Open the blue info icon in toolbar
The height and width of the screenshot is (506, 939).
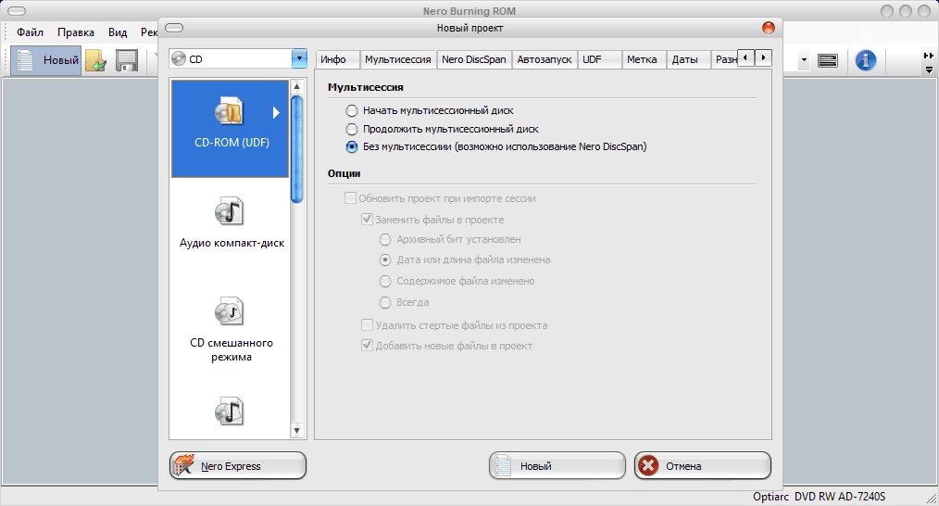(x=865, y=60)
